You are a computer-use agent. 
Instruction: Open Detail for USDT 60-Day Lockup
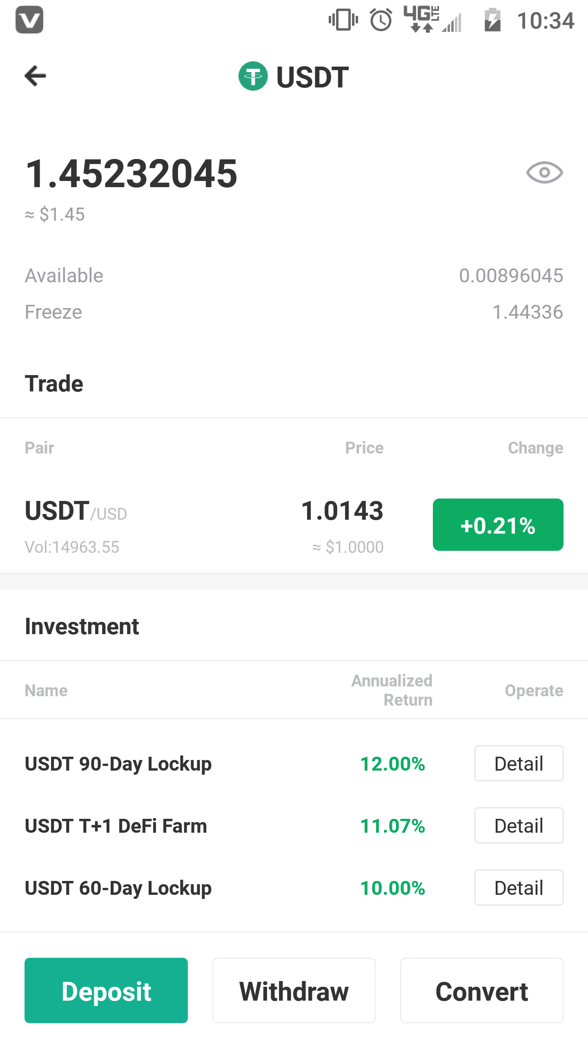pyautogui.click(x=519, y=887)
